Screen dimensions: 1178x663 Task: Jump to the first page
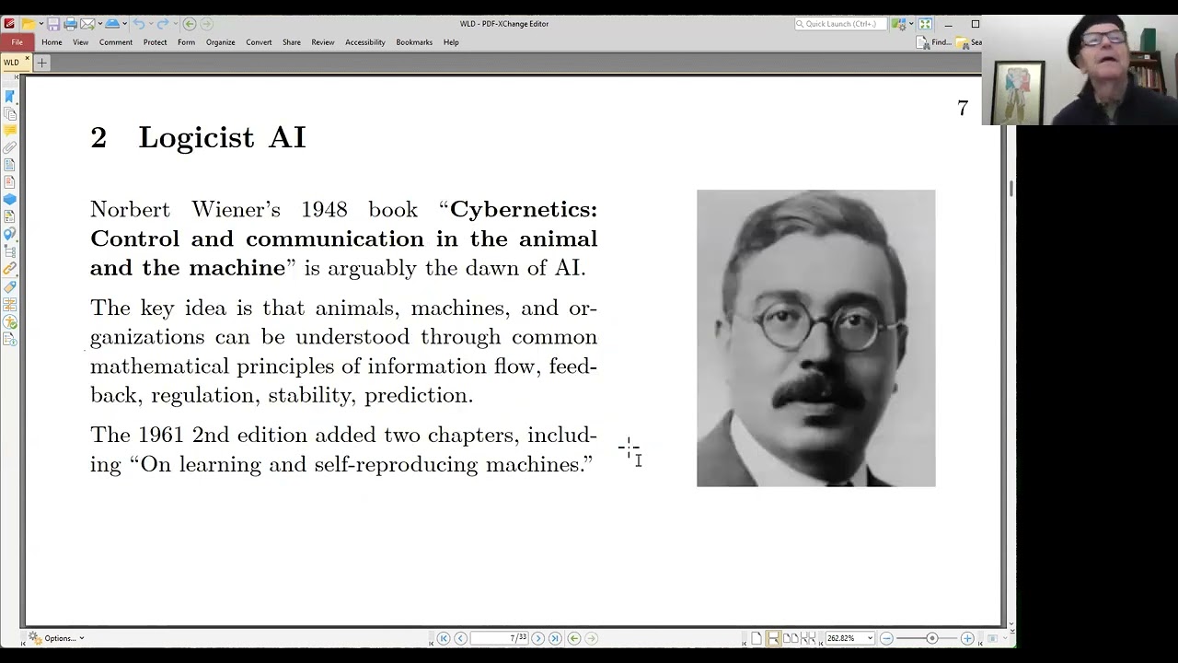click(x=443, y=638)
